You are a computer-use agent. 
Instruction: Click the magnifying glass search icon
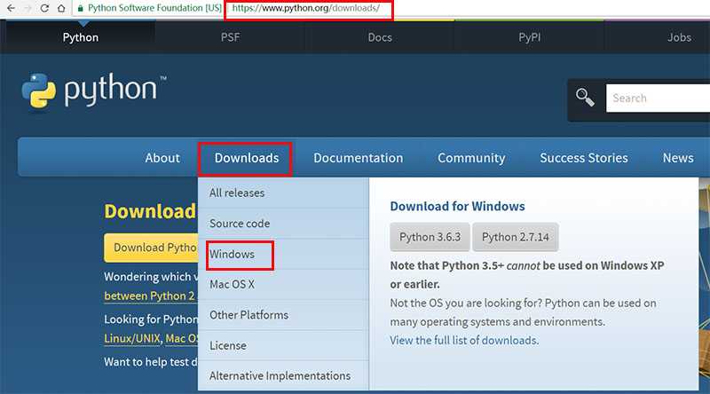[x=585, y=98]
